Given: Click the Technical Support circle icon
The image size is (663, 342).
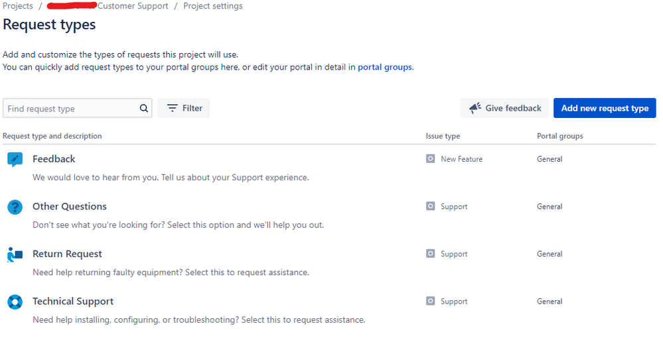Looking at the screenshot, I should coord(15,302).
